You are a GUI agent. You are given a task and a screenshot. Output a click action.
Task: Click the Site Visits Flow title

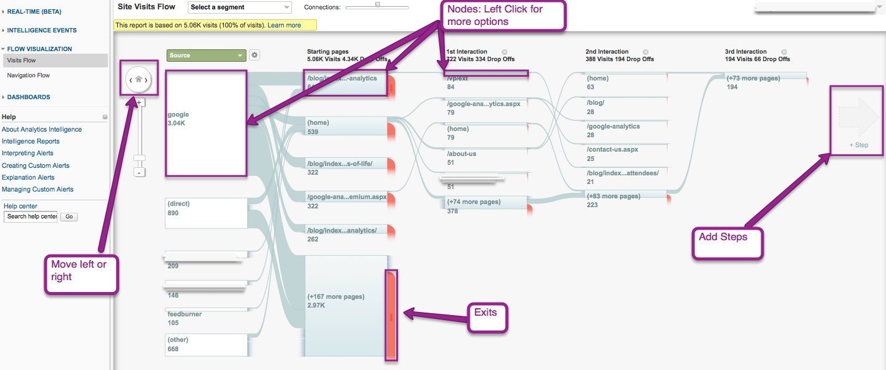(147, 6)
